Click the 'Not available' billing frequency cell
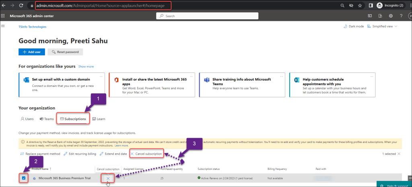412x187 pixels. pyautogui.click(x=275, y=178)
